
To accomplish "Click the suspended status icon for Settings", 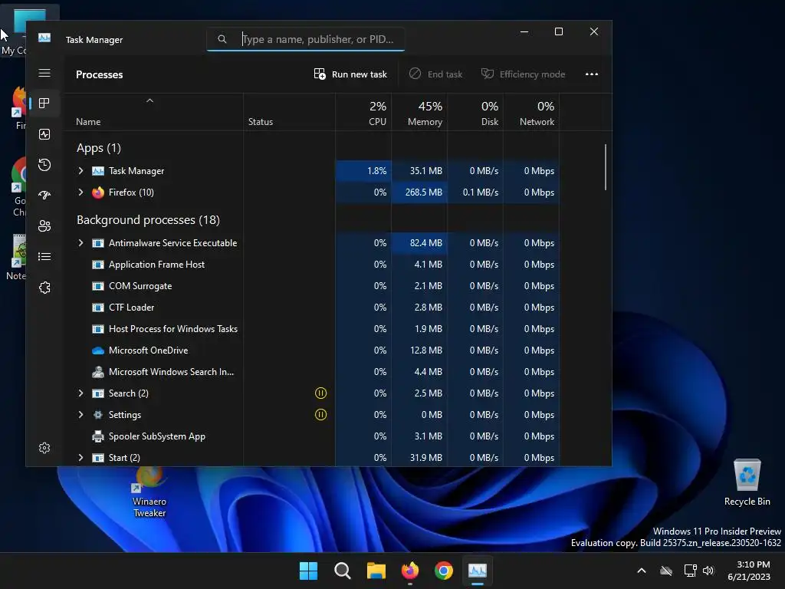I will (x=321, y=415).
